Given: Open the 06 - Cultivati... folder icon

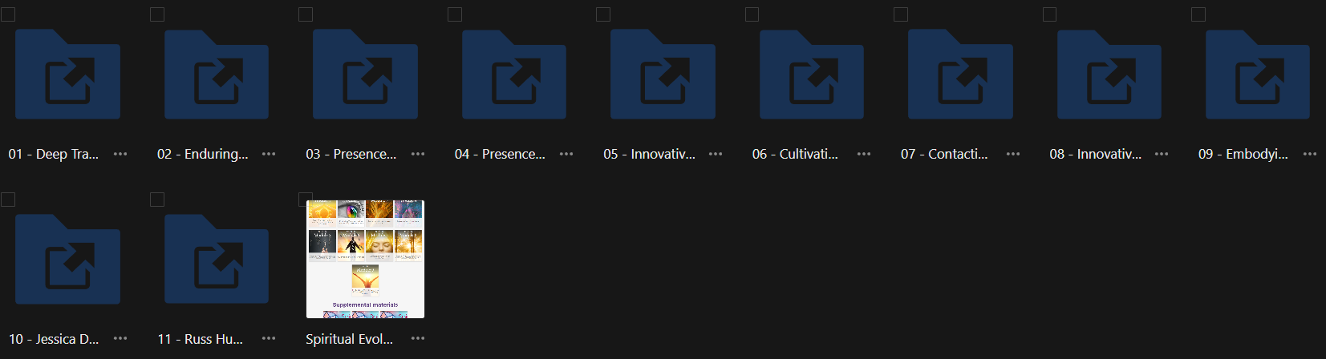Looking at the screenshot, I should [812, 75].
